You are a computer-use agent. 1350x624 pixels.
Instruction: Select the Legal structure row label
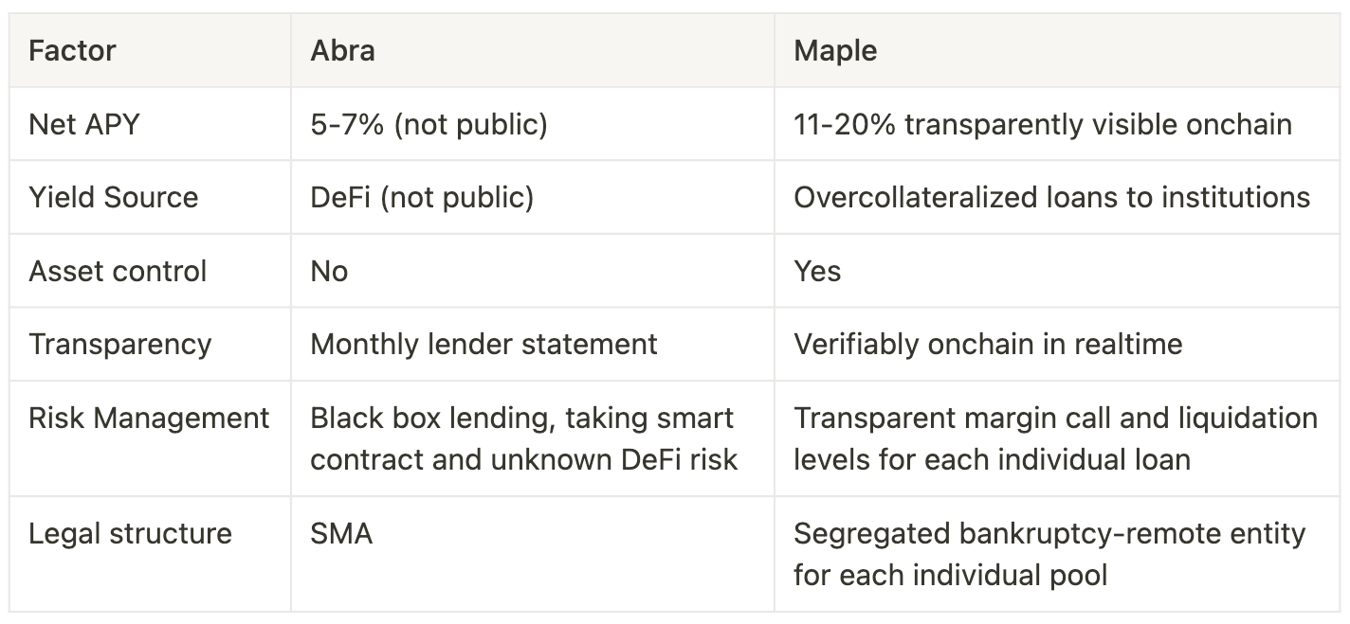(150, 554)
